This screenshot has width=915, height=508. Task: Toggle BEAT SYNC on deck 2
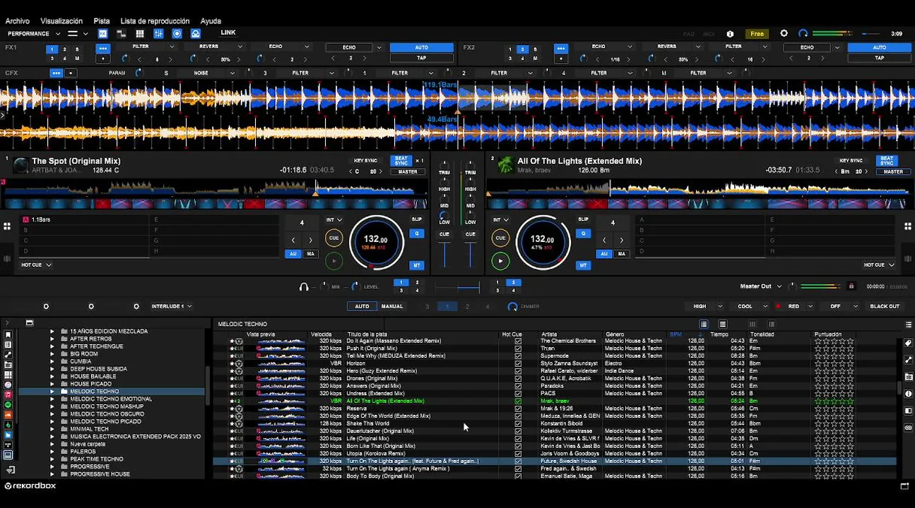[x=887, y=161]
